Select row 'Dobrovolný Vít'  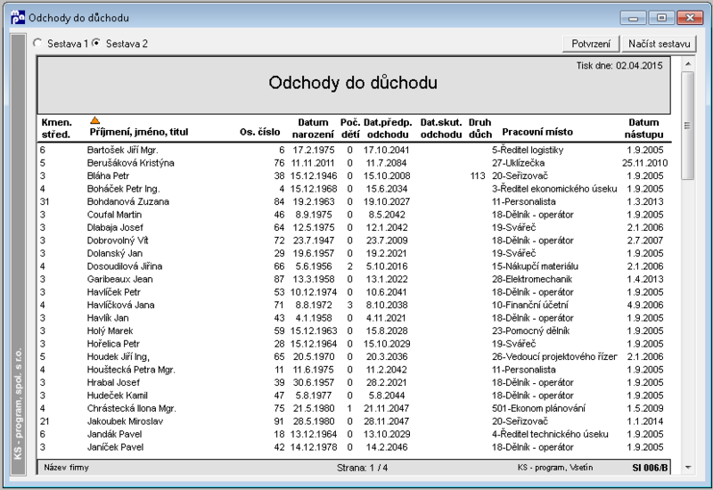(354, 241)
